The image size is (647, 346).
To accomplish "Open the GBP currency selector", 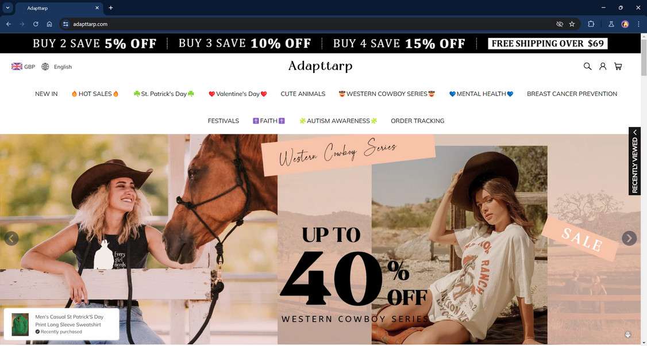I will click(23, 67).
